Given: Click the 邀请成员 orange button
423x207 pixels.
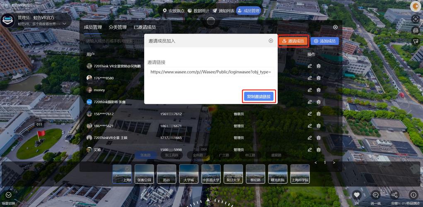Looking at the screenshot, I should pos(293,41).
